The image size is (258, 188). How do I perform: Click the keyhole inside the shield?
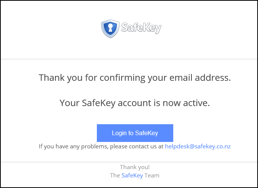(x=110, y=28)
